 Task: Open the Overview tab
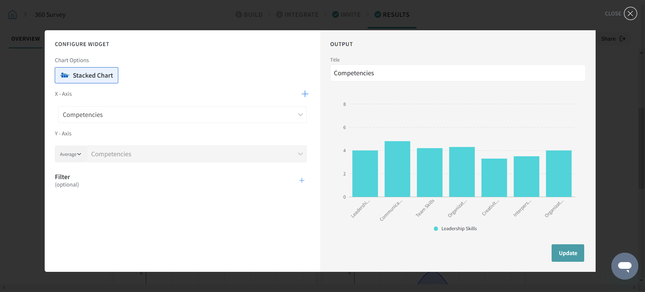click(26, 39)
